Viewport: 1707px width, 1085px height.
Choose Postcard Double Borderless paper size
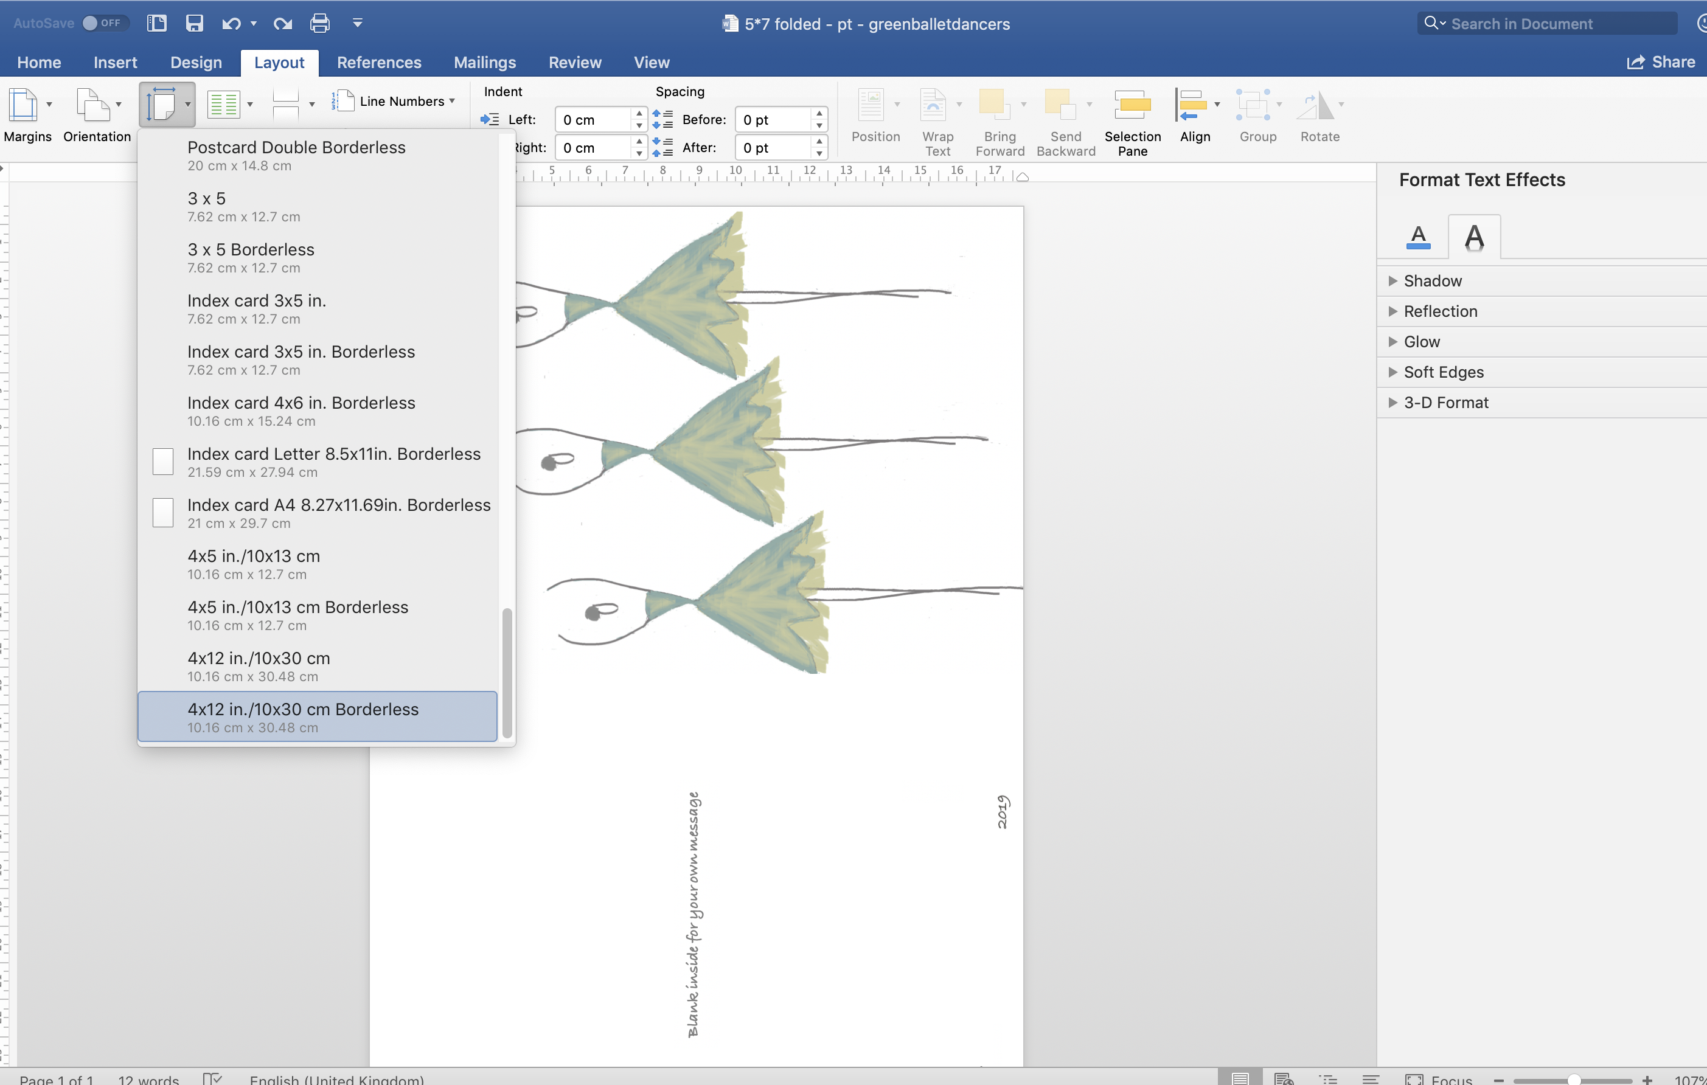click(x=318, y=155)
